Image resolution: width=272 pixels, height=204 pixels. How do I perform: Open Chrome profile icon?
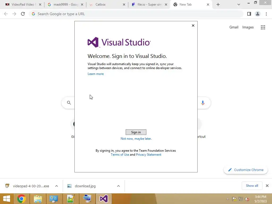pos(258,14)
